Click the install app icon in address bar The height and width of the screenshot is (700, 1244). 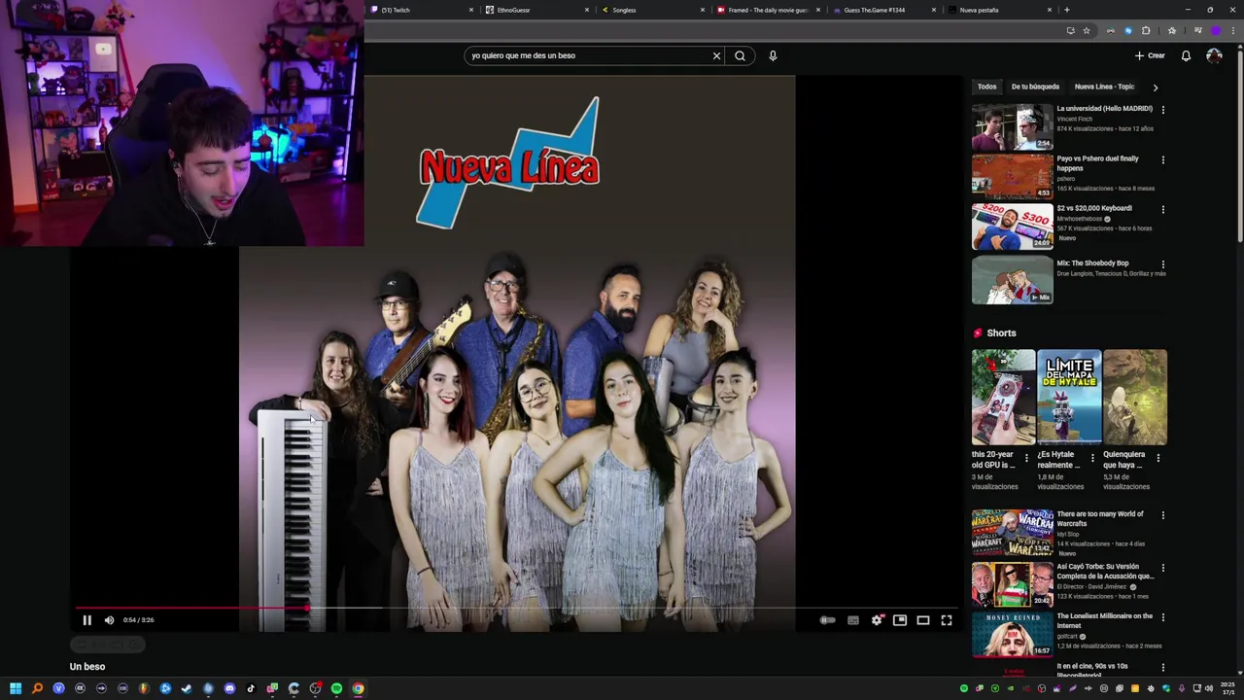[1071, 31]
